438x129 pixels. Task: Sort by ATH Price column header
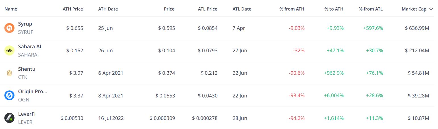73,9
